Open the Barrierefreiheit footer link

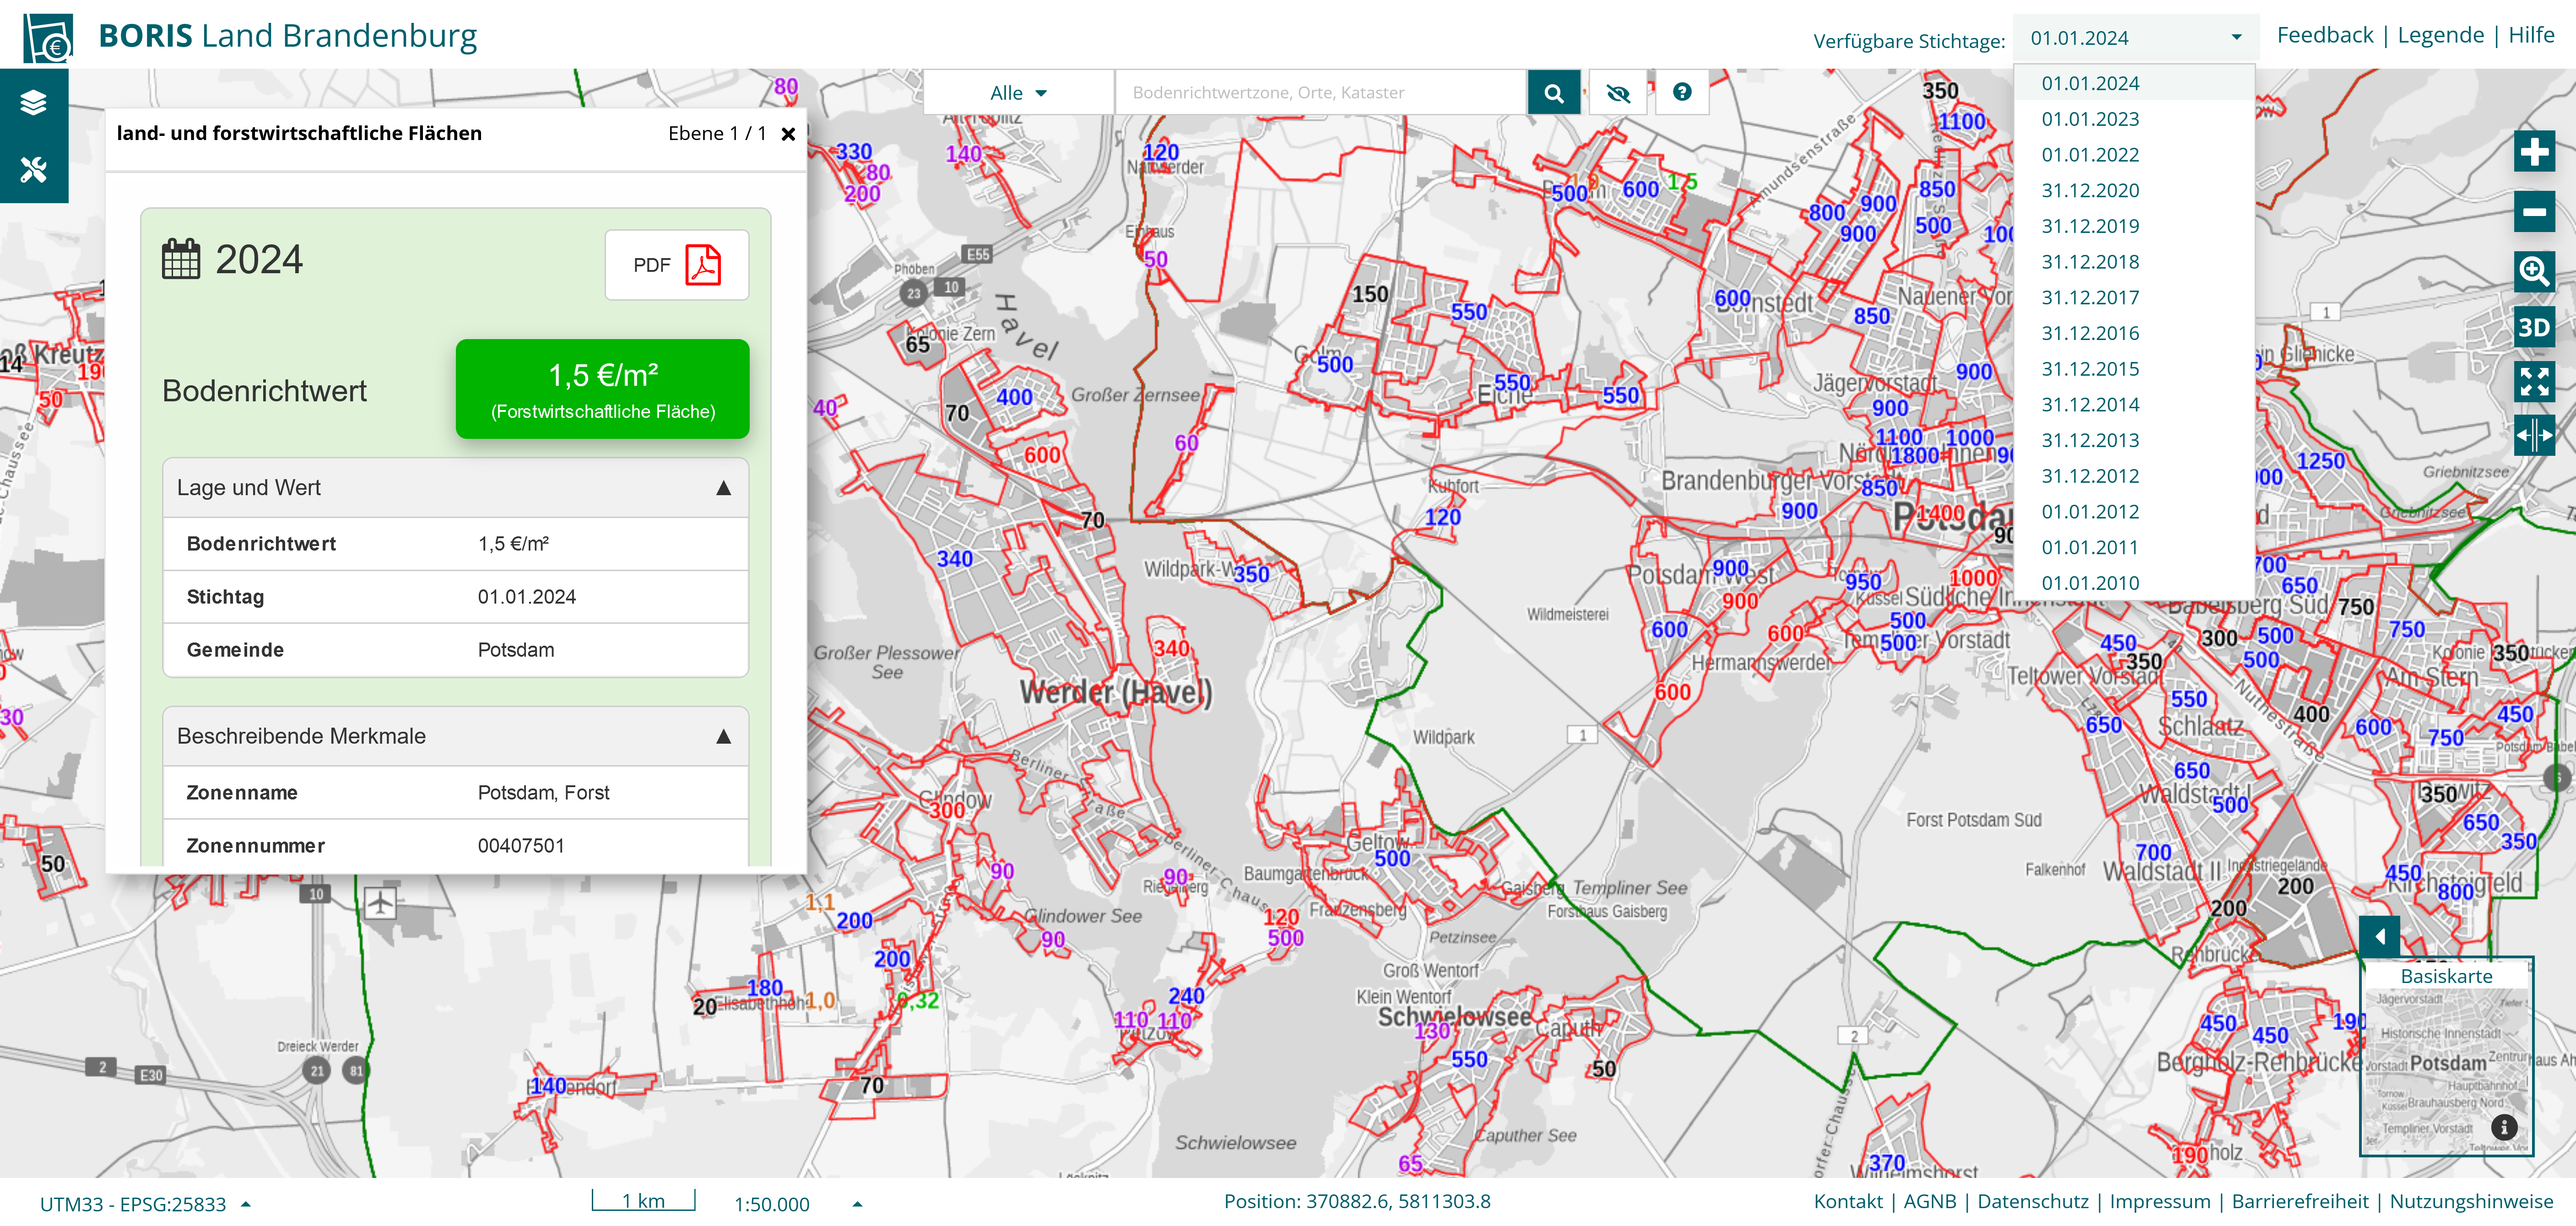pyautogui.click(x=2300, y=1202)
